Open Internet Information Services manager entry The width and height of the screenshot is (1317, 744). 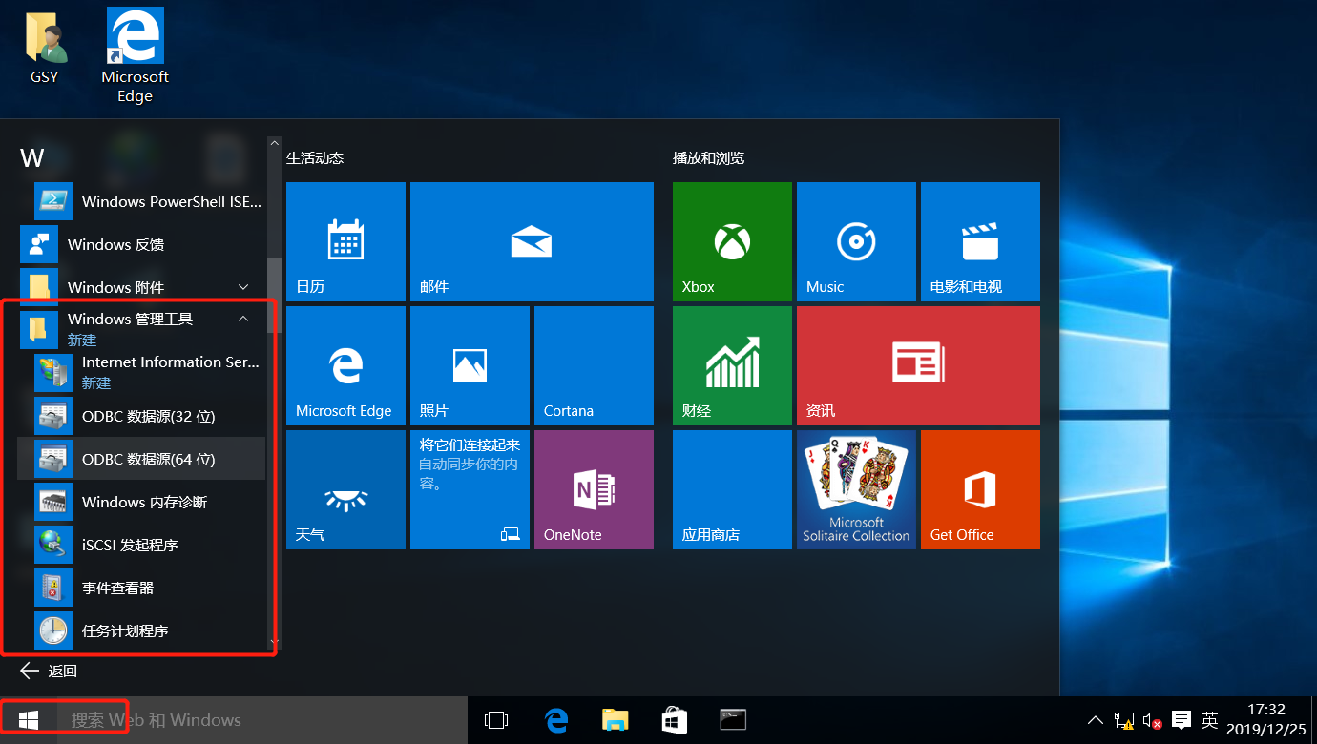pyautogui.click(x=141, y=372)
